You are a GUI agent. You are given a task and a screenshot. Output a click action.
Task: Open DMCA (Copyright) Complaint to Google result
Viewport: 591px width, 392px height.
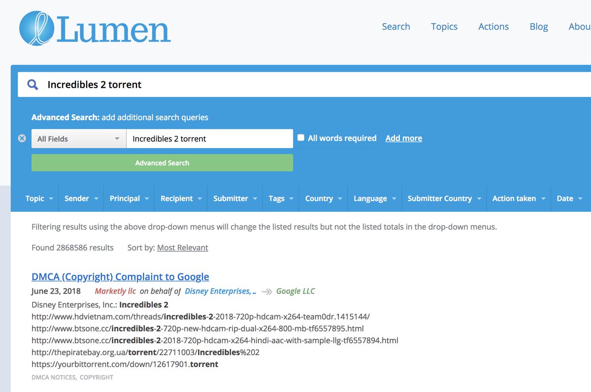tap(120, 277)
